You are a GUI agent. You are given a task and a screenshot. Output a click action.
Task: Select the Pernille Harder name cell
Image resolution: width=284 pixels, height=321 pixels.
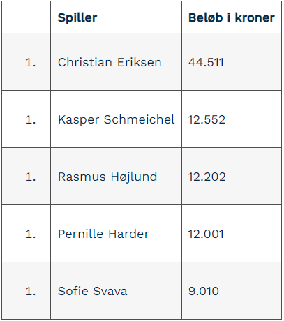[116, 234]
